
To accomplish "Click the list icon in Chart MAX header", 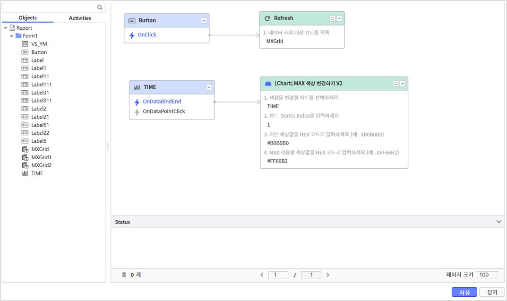I will pos(396,84).
